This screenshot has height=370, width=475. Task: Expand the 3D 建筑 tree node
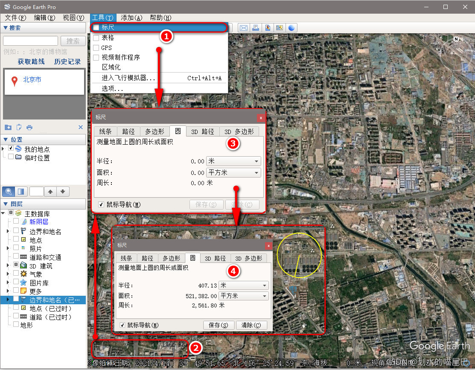(8, 265)
